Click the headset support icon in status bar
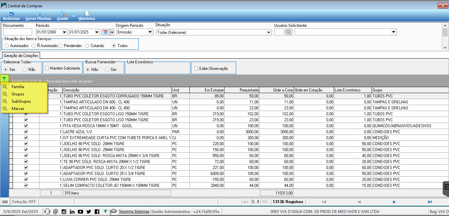The width and height of the screenshot is (449, 216). tap(47, 211)
